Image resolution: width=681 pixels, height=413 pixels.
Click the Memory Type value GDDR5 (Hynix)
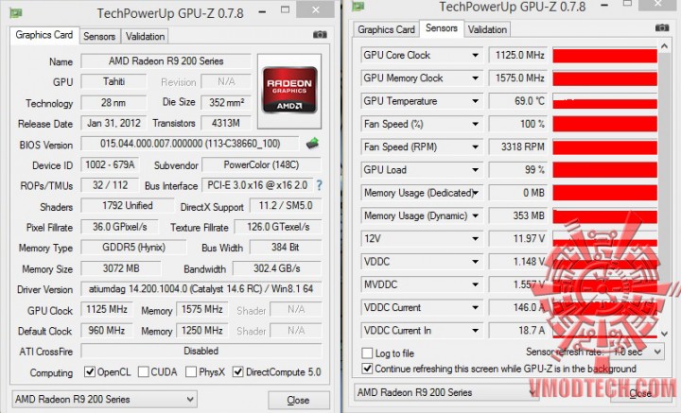(x=133, y=248)
